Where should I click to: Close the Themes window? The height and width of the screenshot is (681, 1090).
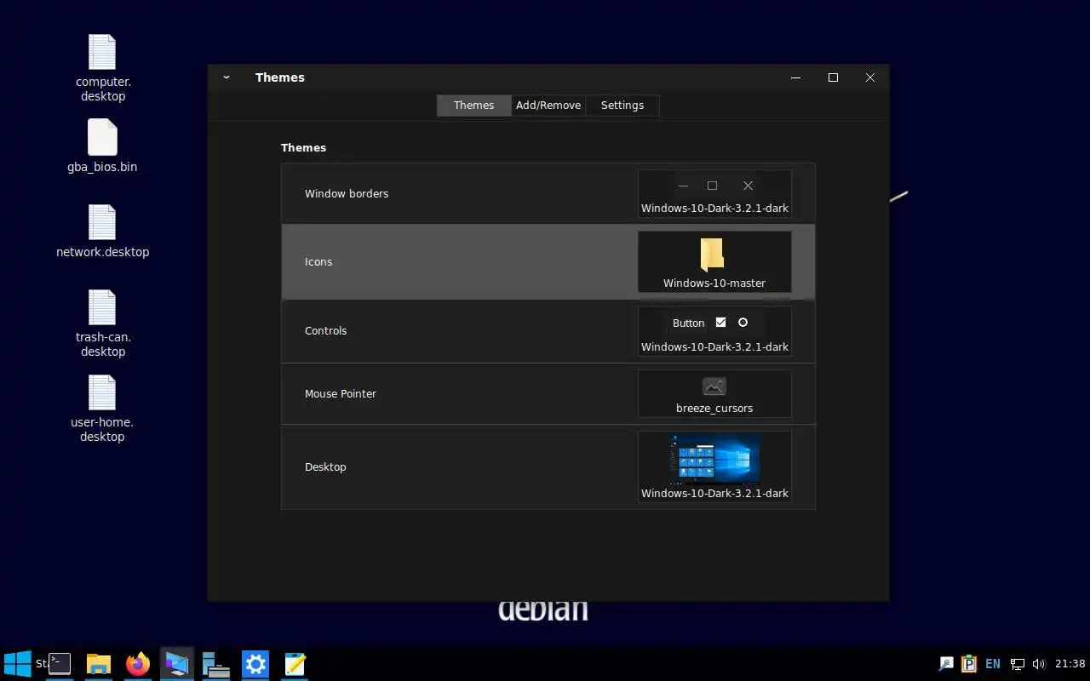coord(870,77)
